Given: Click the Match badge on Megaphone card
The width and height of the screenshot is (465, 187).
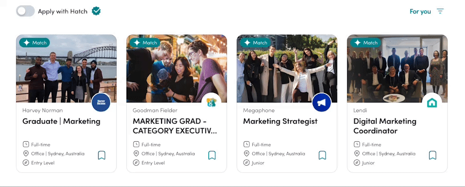Looking at the screenshot, I should click(x=255, y=43).
